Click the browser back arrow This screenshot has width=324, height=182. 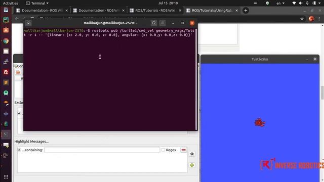[17, 19]
